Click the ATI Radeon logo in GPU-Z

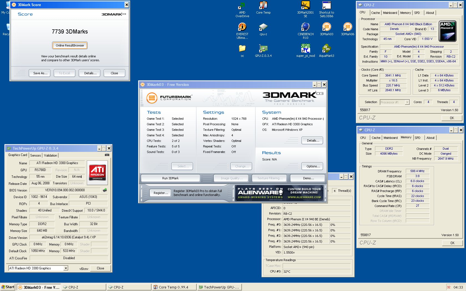(x=97, y=172)
